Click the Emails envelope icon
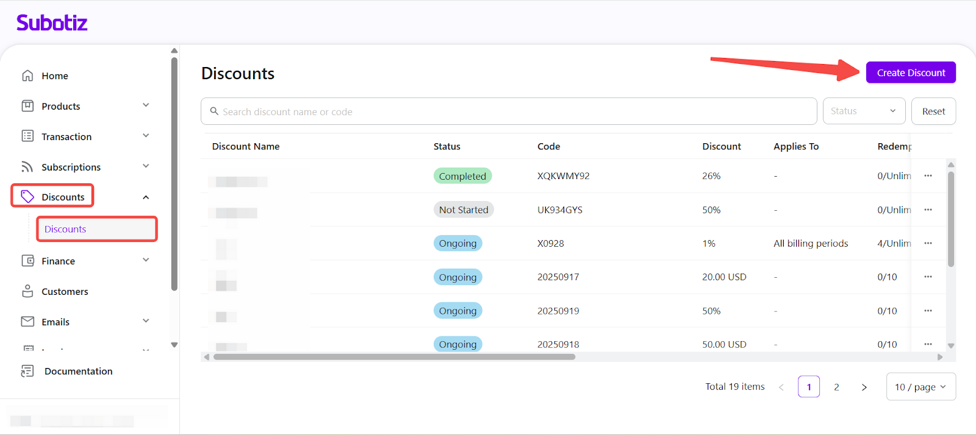Screen dimensions: 976x435 [27, 321]
